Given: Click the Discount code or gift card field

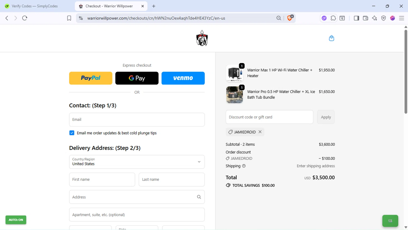Looking at the screenshot, I should point(269,117).
